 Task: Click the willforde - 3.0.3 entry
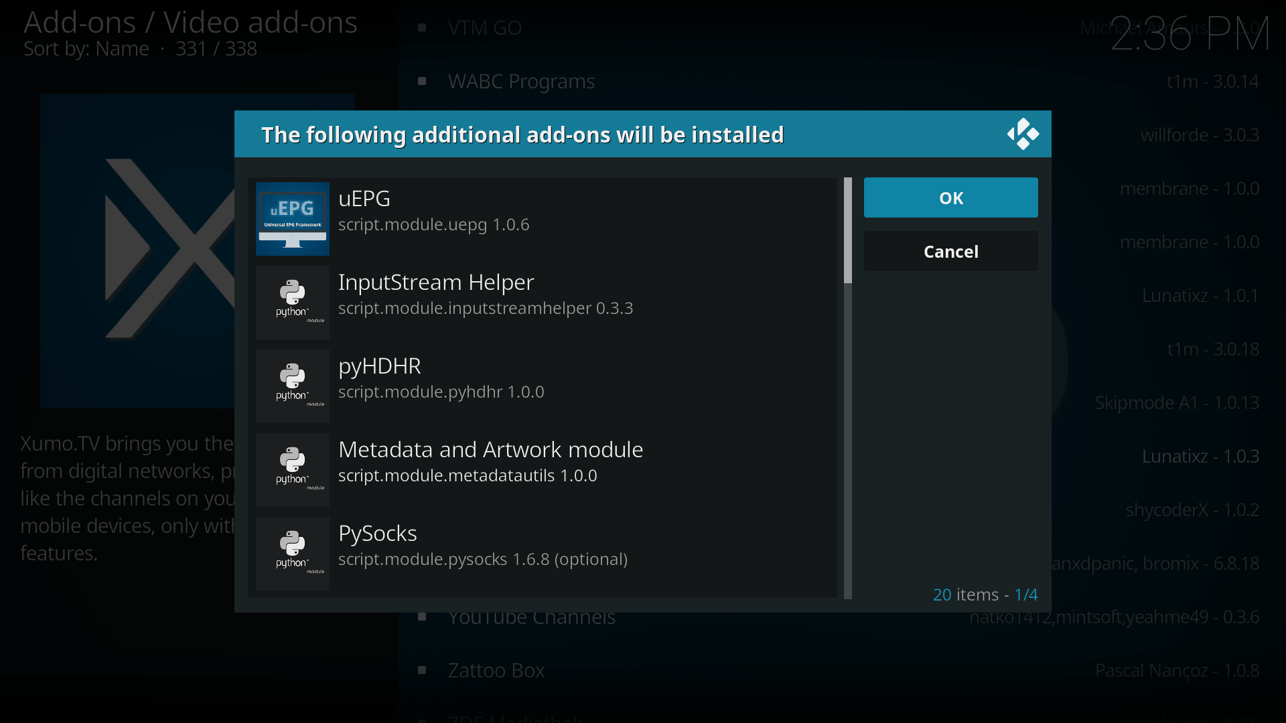pos(1200,135)
